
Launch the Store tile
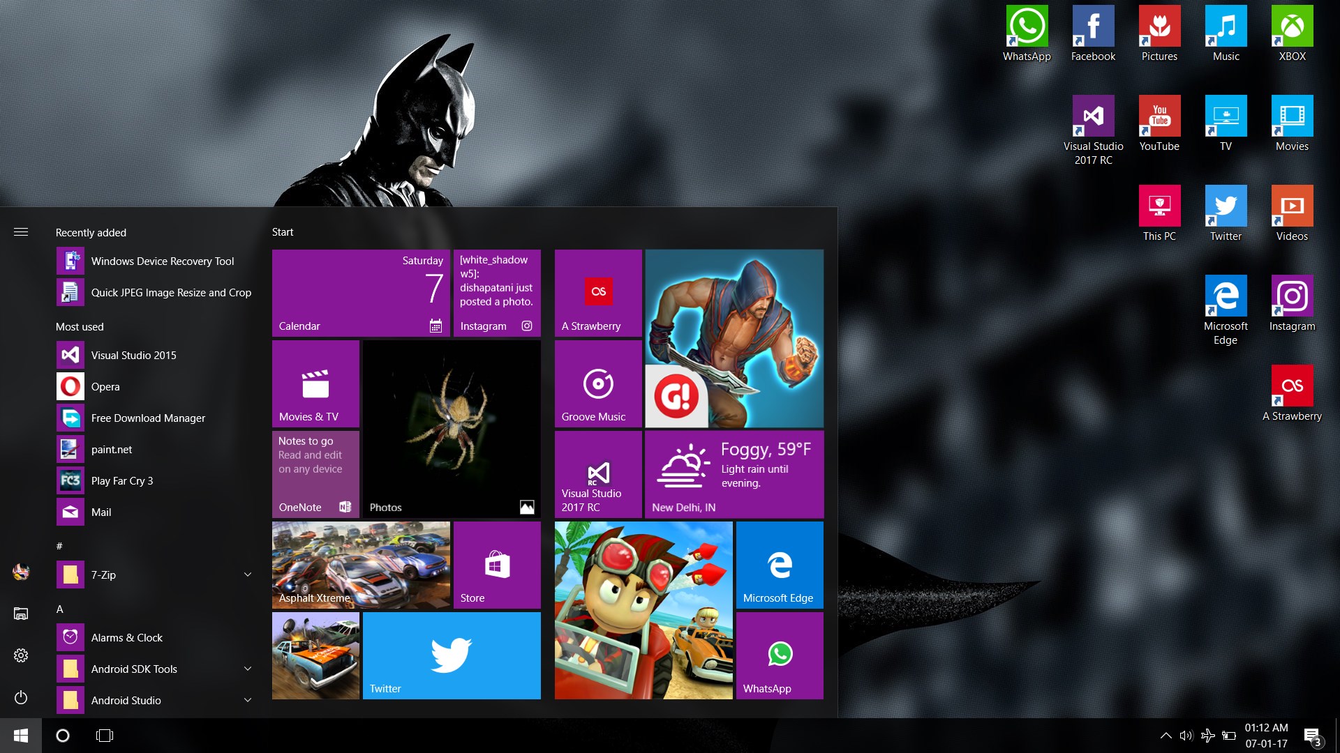pyautogui.click(x=496, y=565)
